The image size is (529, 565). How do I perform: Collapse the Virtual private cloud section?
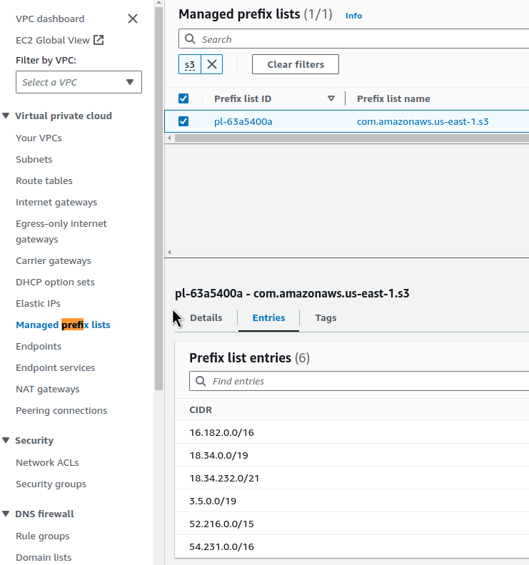click(6, 116)
